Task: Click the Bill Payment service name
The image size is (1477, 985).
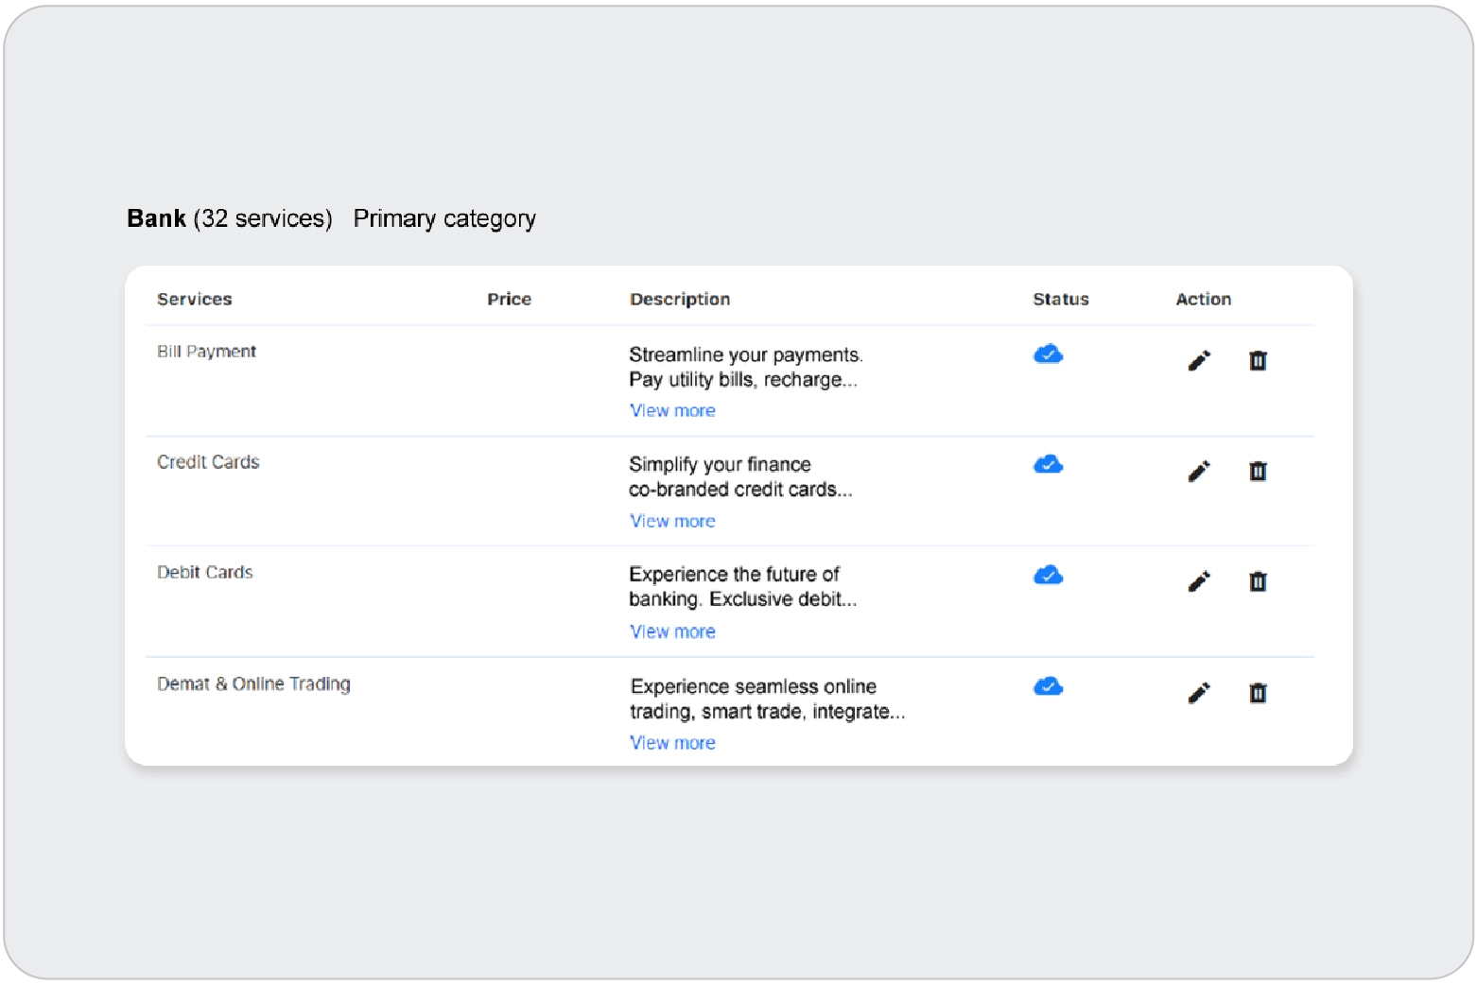Action: [x=206, y=352]
